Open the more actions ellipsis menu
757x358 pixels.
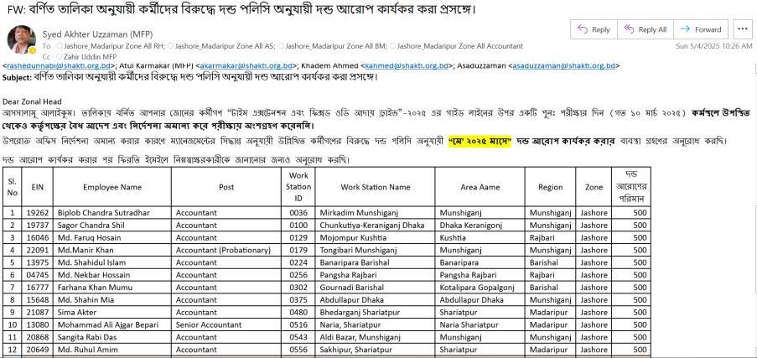coord(743,29)
